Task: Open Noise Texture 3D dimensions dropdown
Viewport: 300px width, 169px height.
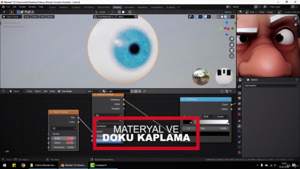Action: (x=64, y=128)
